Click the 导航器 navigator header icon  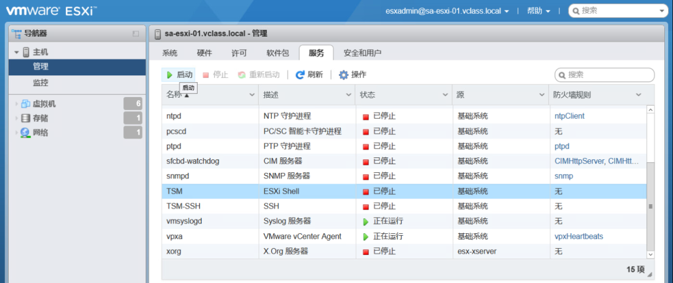click(x=16, y=33)
